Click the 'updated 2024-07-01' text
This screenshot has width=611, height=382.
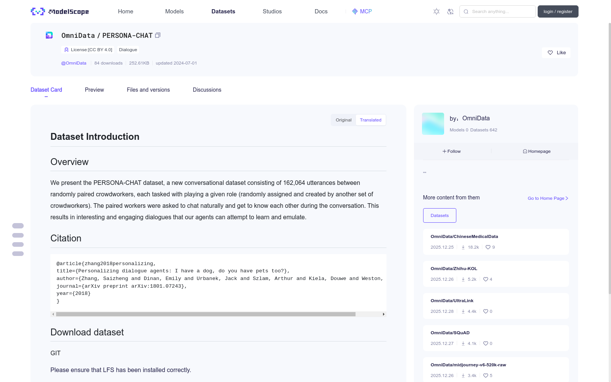coord(176,63)
